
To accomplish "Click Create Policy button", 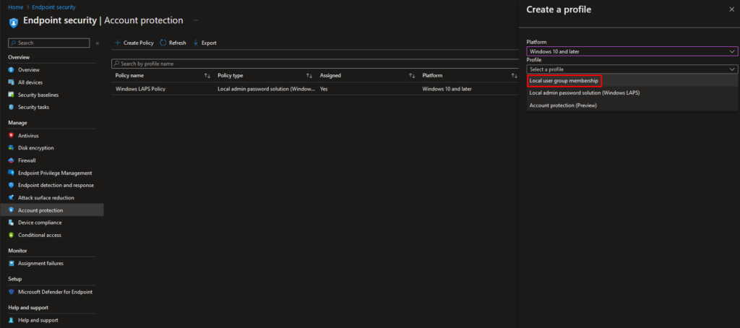I will 134,43.
